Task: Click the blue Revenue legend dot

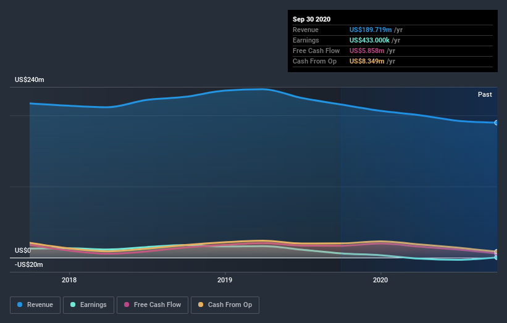Action: coord(20,305)
